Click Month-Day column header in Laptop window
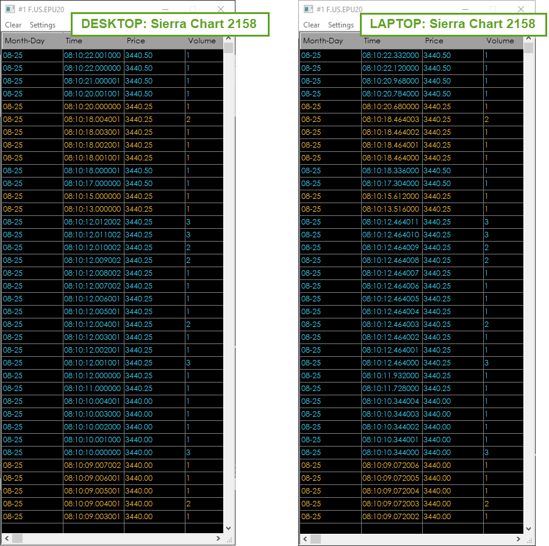 331,41
